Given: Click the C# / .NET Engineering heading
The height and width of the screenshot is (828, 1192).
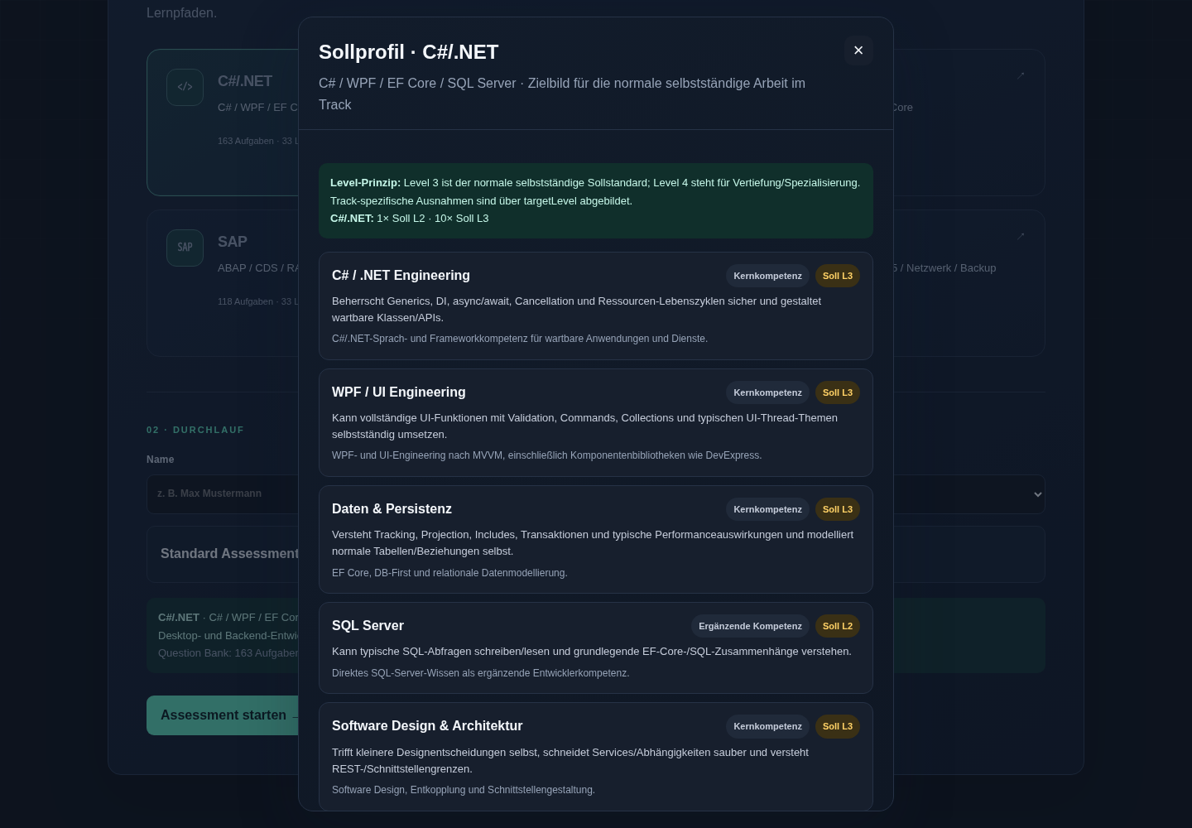Looking at the screenshot, I should coord(401,276).
